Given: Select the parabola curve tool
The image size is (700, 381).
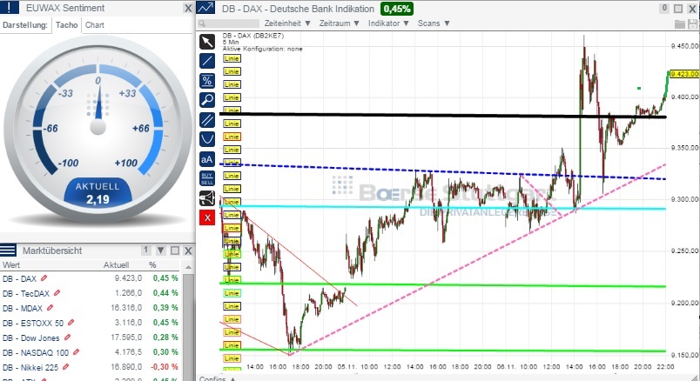Looking at the screenshot, I should (x=206, y=139).
